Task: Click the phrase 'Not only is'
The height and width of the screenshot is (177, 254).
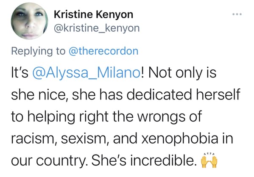Action: tap(182, 73)
